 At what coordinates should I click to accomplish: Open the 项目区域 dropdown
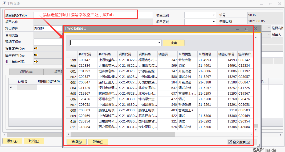tap(214, 22)
